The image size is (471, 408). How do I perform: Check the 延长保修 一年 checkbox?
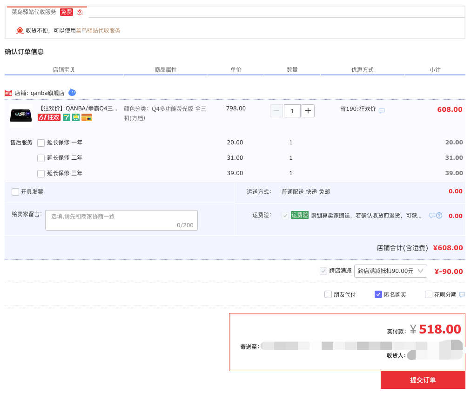[x=41, y=143]
